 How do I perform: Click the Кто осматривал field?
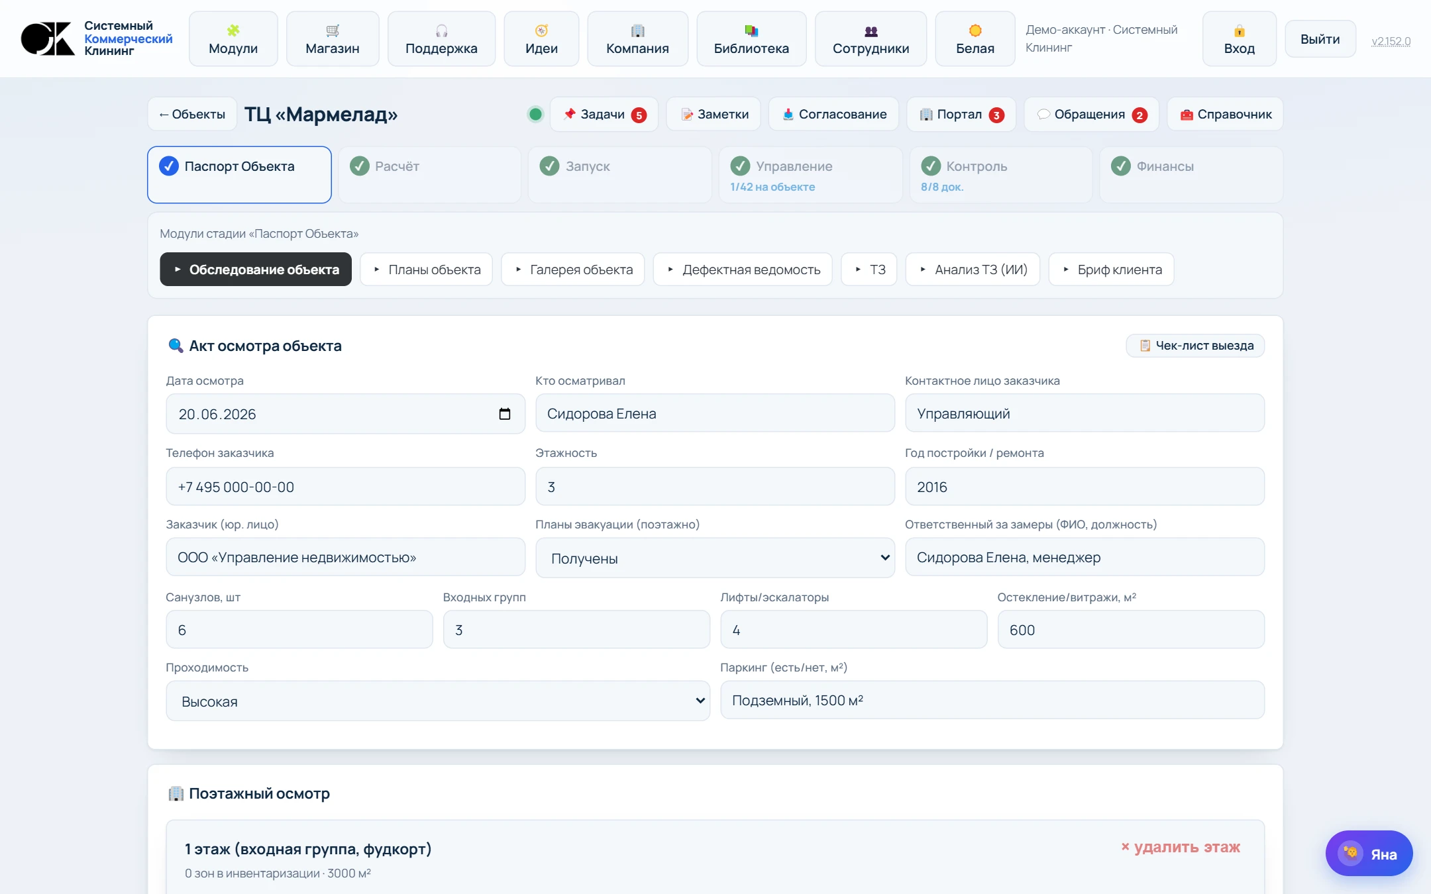click(715, 413)
